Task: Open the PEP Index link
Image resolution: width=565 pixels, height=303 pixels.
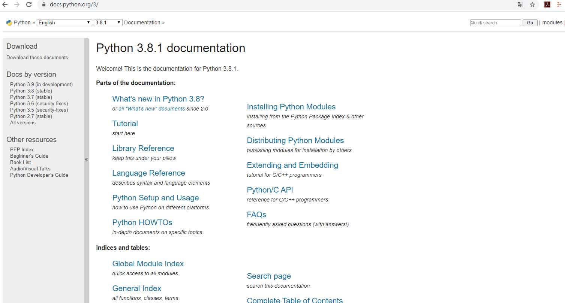Action: coord(22,149)
